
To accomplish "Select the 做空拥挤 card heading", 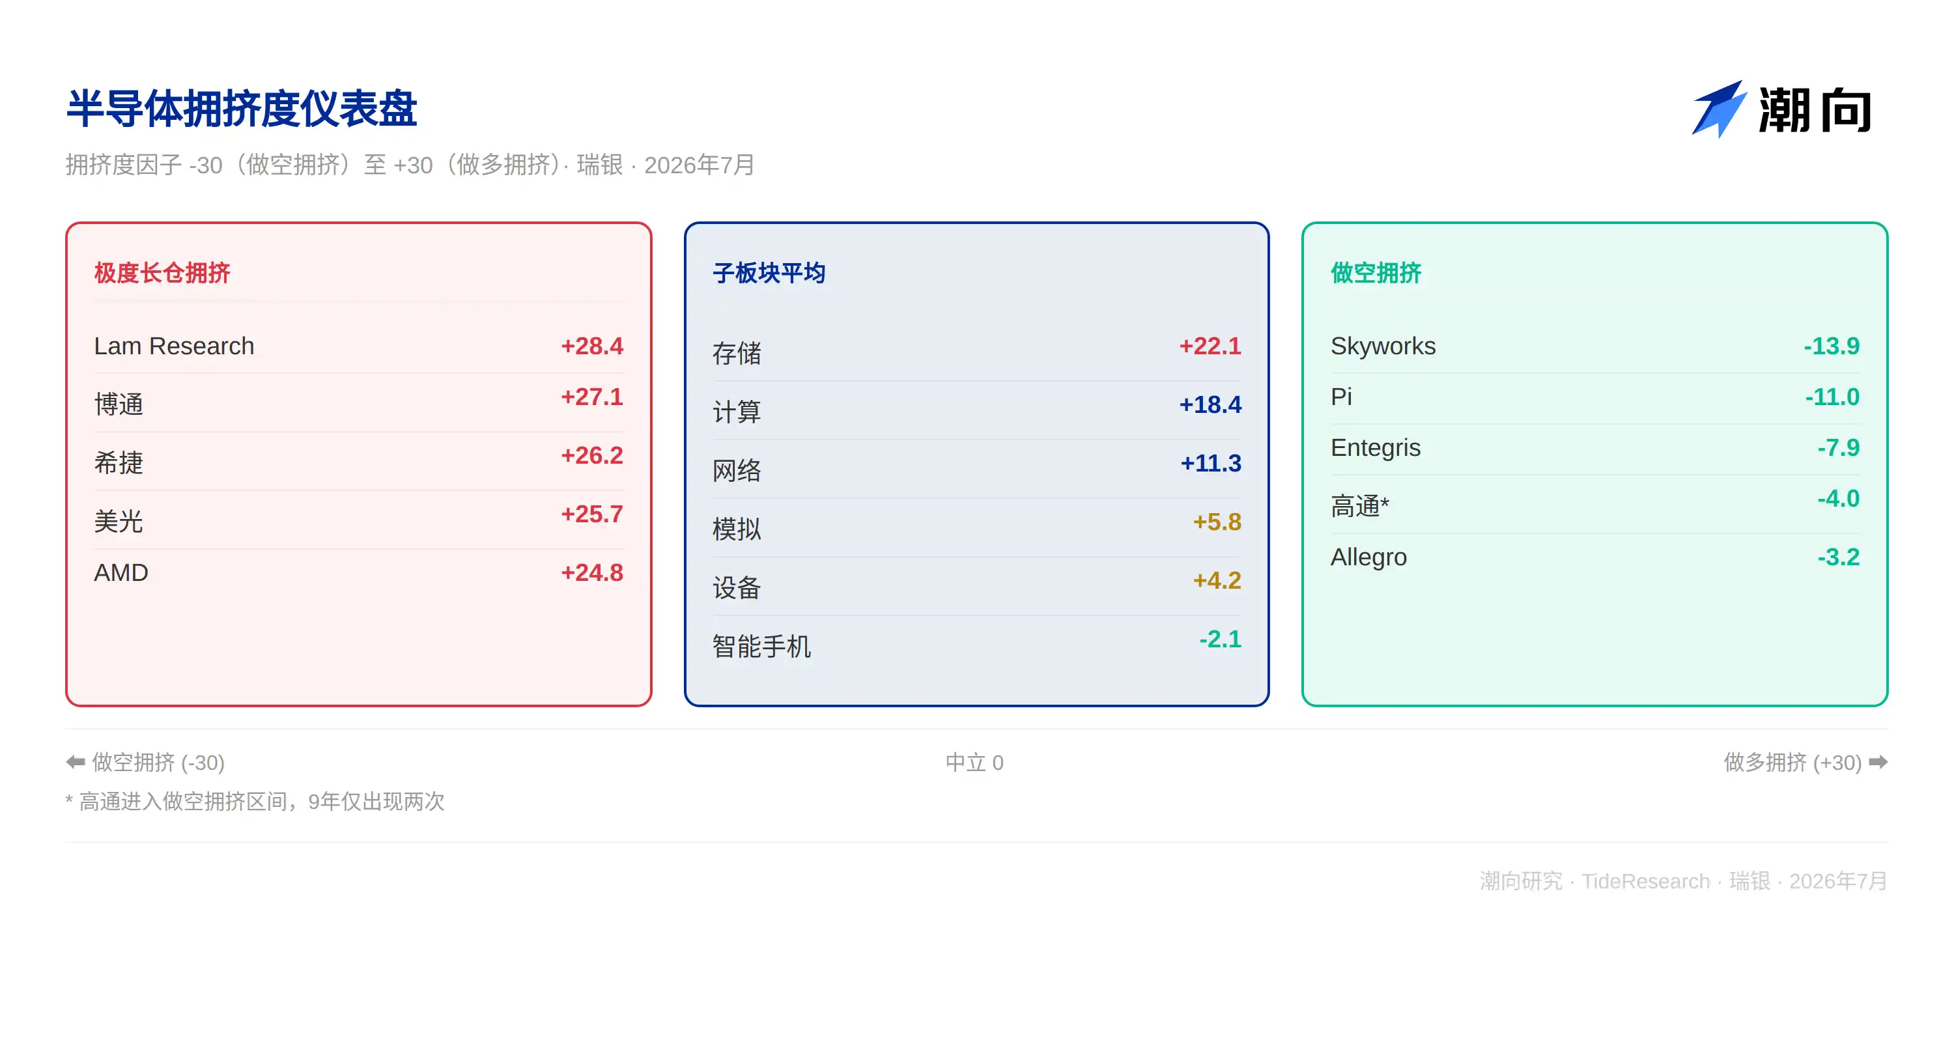I will coord(1375,273).
